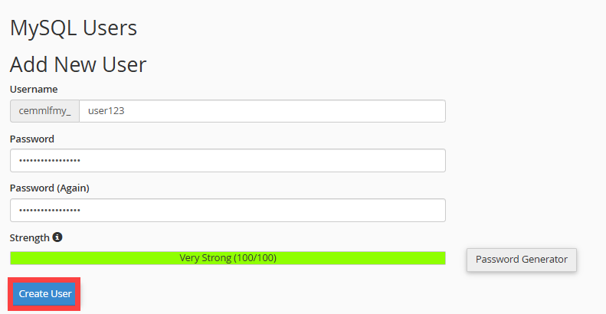The width and height of the screenshot is (606, 314).
Task: Click the Strength info icon
Action: (57, 237)
